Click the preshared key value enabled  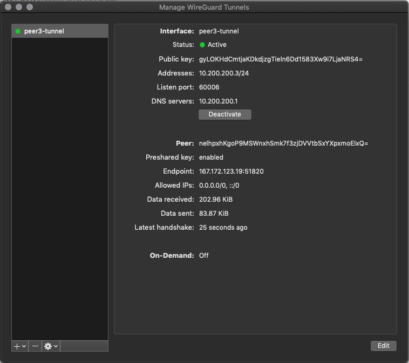point(211,157)
